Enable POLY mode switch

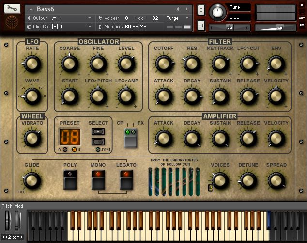pos(70,180)
